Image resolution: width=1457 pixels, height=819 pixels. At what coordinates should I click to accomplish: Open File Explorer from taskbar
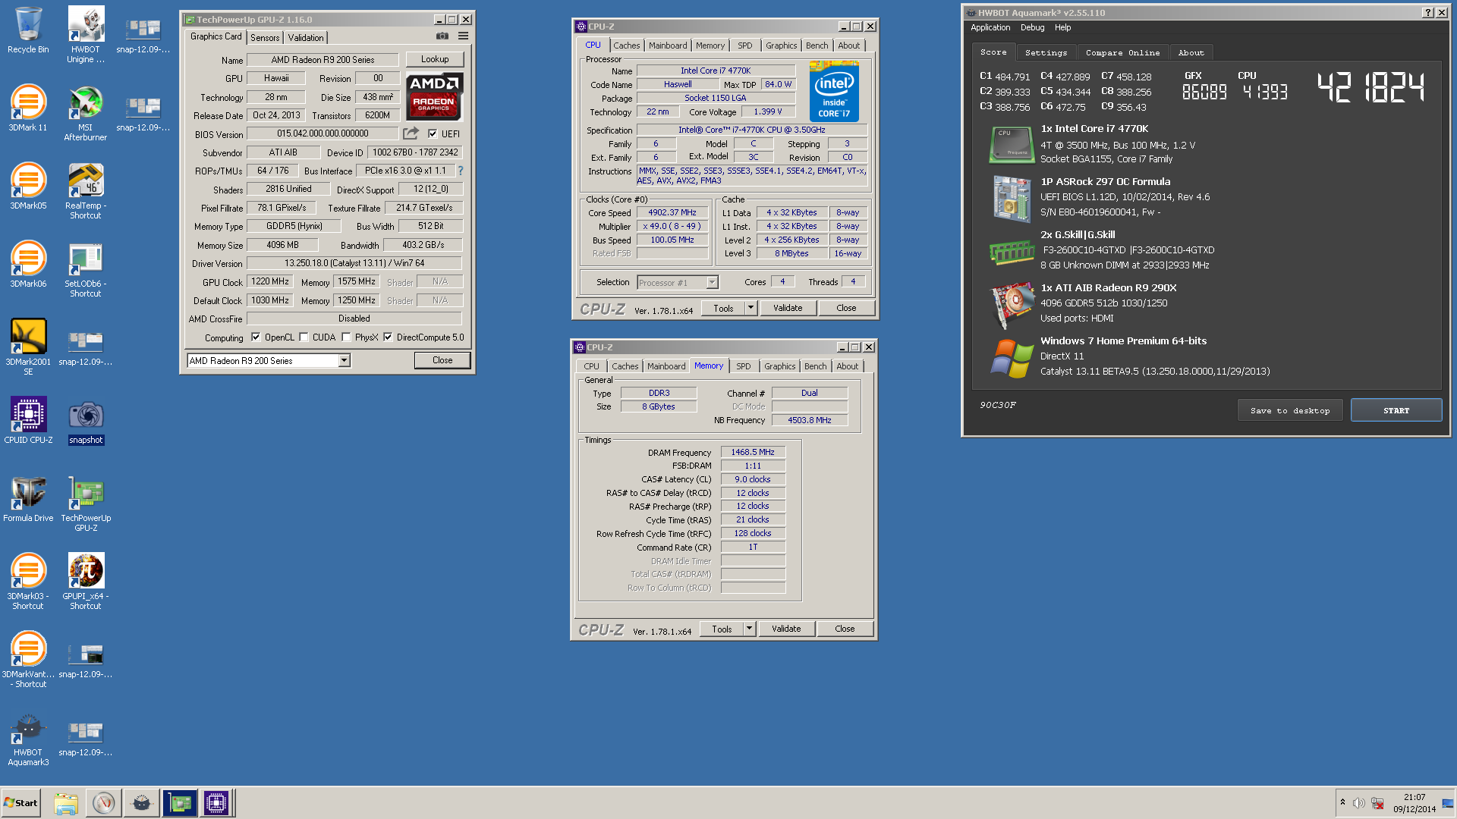tap(66, 803)
